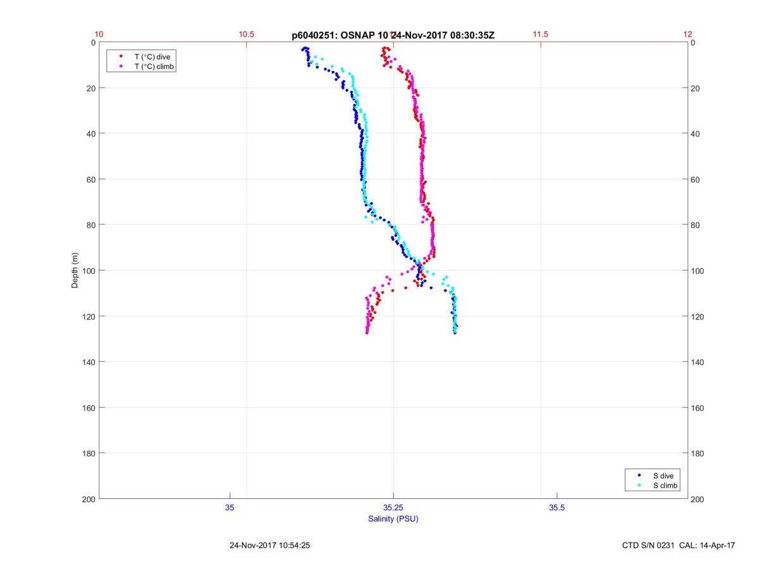The width and height of the screenshot is (760, 561).
Task: Click the 140 tick on the left depth axis
Action: (x=88, y=362)
